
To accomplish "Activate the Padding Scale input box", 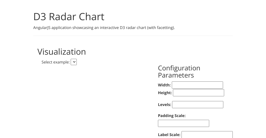I will click(183, 123).
